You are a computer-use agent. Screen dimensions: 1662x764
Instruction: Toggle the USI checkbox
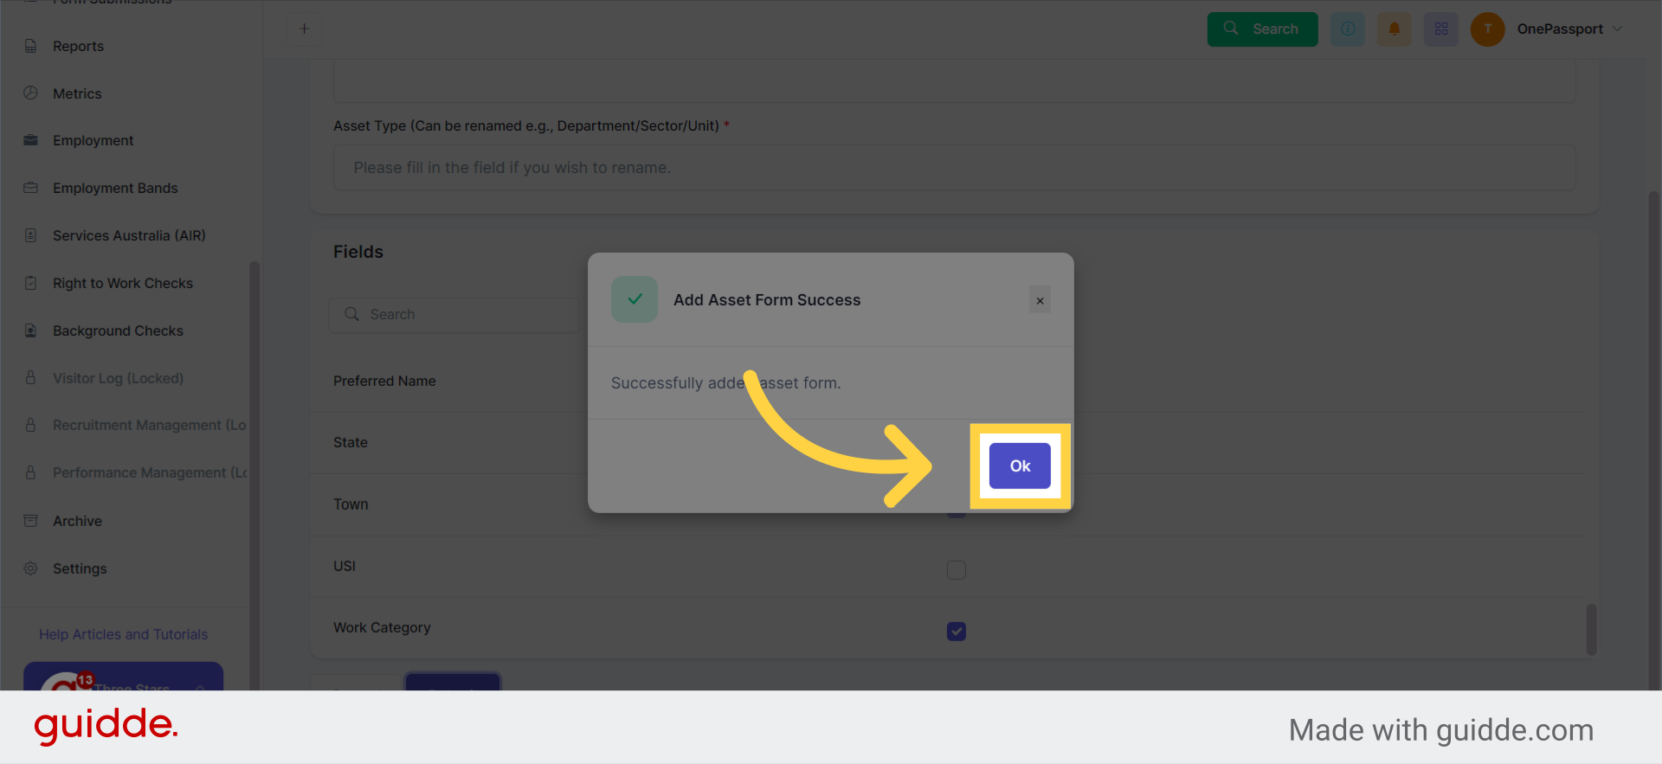[x=956, y=569]
